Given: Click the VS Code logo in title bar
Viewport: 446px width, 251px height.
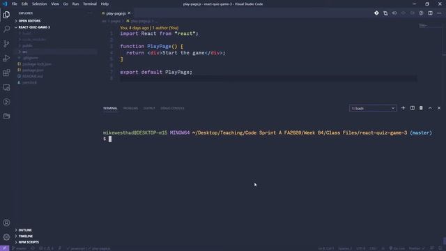Looking at the screenshot, I should point(5,4).
